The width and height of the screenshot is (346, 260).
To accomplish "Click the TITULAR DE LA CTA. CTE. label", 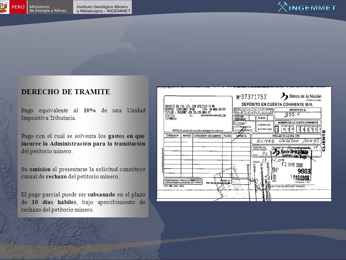I will (286, 136).
